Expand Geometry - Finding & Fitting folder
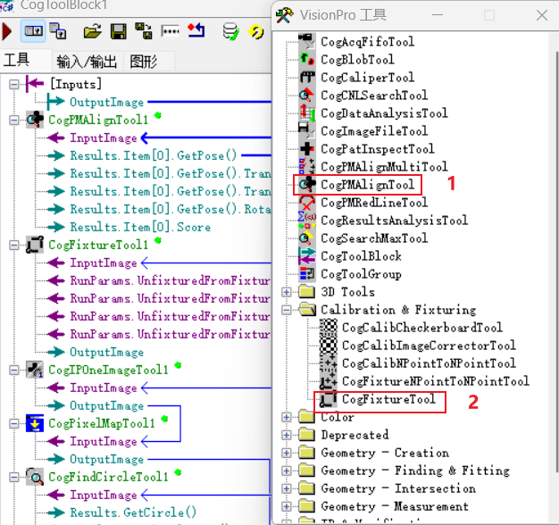This screenshot has width=559, height=525. coord(287,471)
